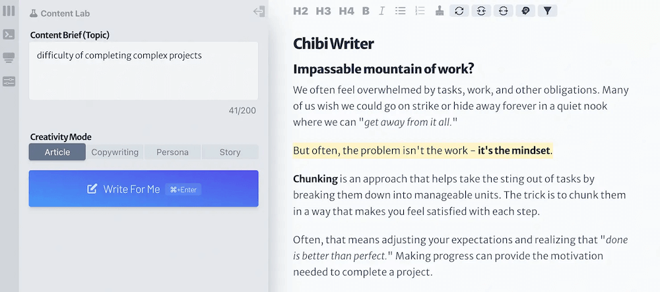The width and height of the screenshot is (660, 292).
Task: Click the head profile icon in toolbar
Action: coord(525,11)
